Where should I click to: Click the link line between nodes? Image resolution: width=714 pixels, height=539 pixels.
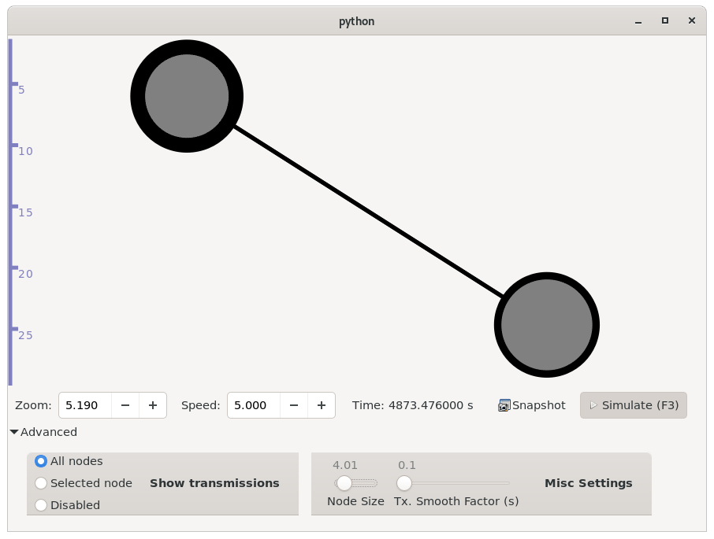click(368, 211)
